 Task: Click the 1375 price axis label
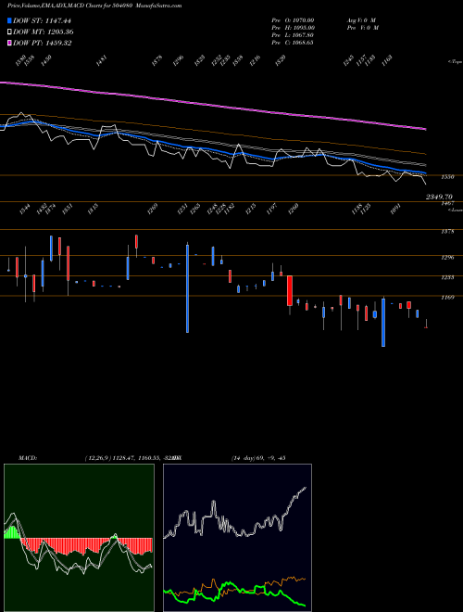click(447, 232)
